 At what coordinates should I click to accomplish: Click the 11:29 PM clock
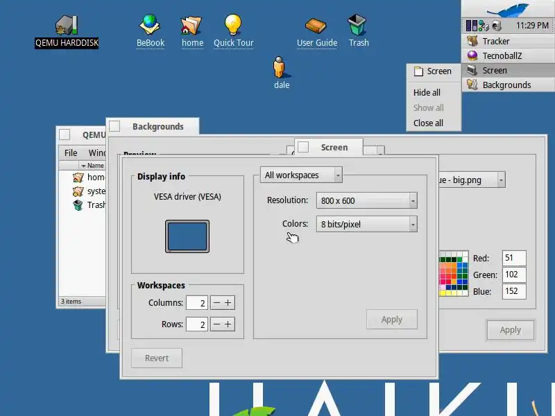click(532, 26)
